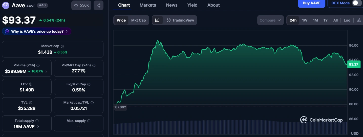Switch to TradingView candlestick chart

pyautogui.click(x=180, y=20)
